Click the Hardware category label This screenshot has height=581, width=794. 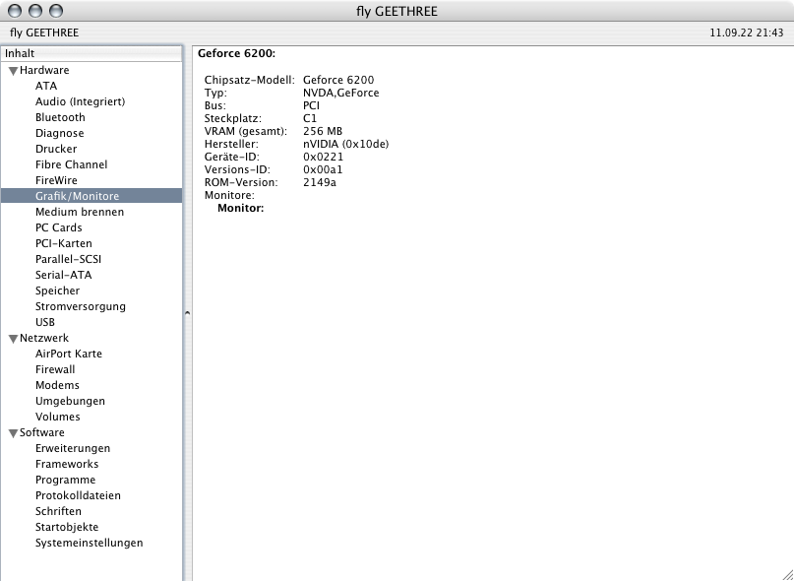pos(44,70)
